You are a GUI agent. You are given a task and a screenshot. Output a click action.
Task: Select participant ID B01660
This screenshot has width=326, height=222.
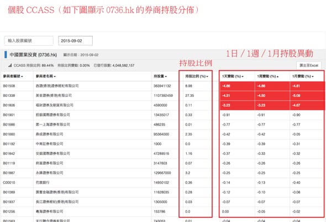(9, 134)
